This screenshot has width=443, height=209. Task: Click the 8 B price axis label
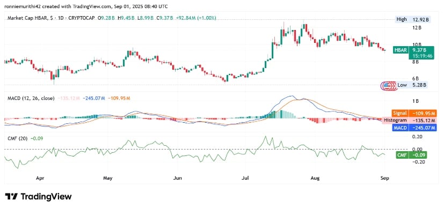[415, 62]
